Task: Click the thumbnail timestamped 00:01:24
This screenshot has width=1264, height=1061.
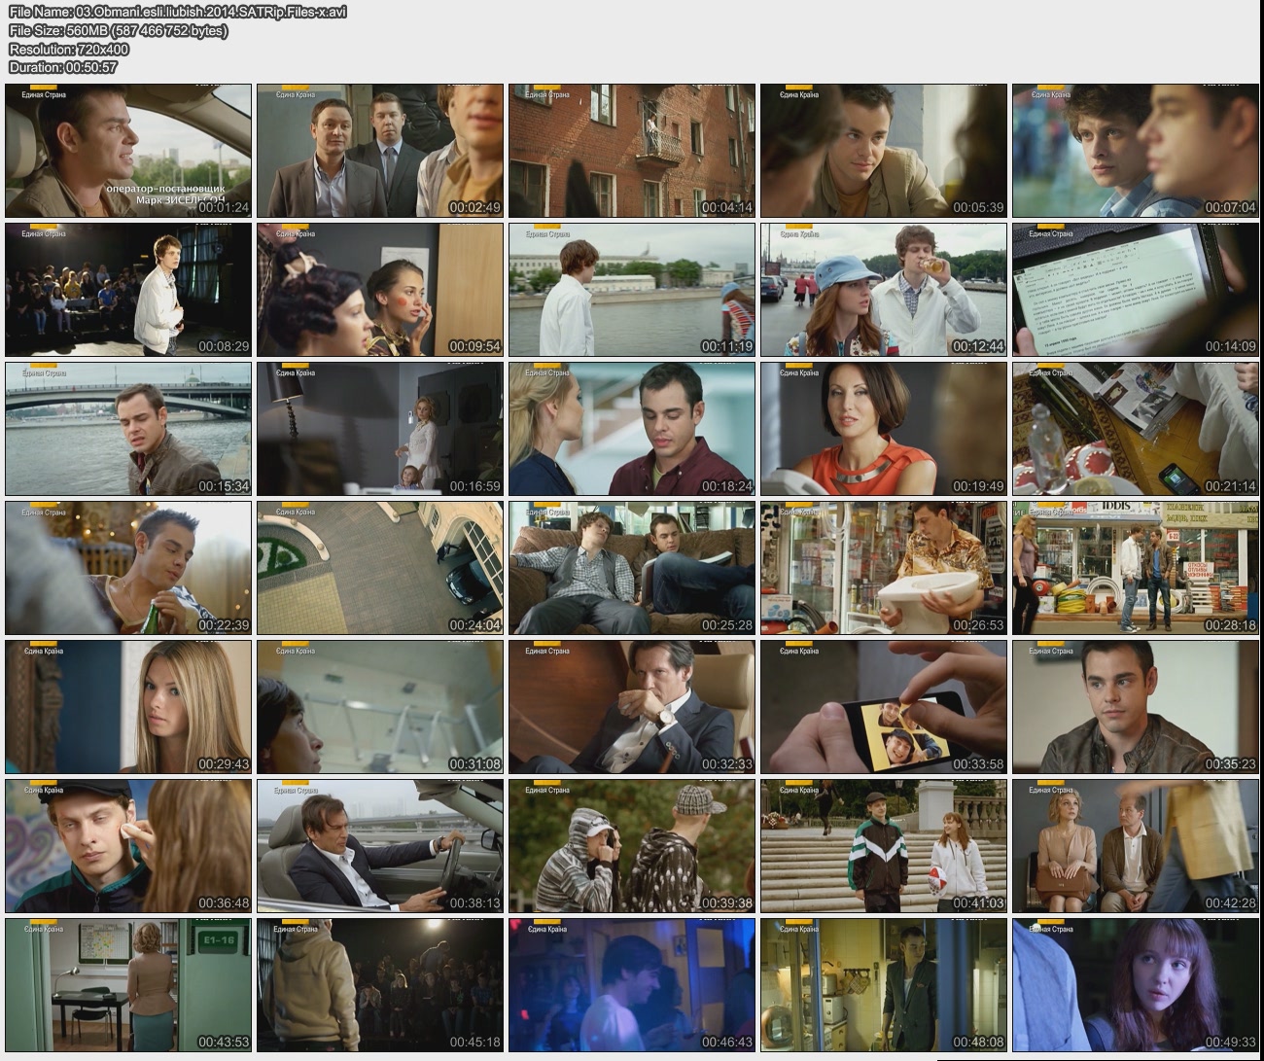Action: pyautogui.click(x=128, y=151)
